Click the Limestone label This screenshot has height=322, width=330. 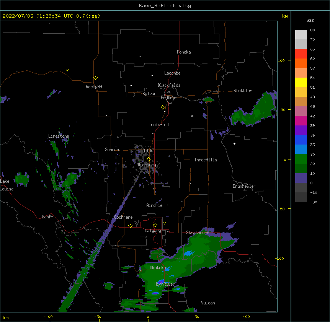59,136
